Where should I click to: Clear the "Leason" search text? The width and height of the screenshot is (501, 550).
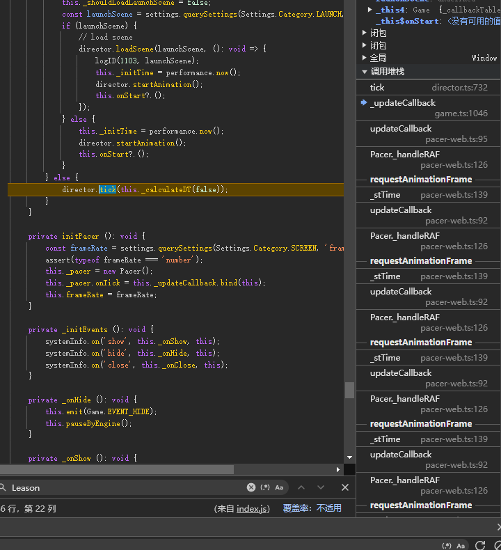click(x=251, y=487)
